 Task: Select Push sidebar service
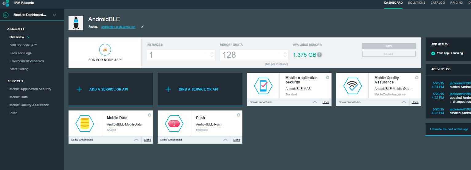tap(14, 113)
